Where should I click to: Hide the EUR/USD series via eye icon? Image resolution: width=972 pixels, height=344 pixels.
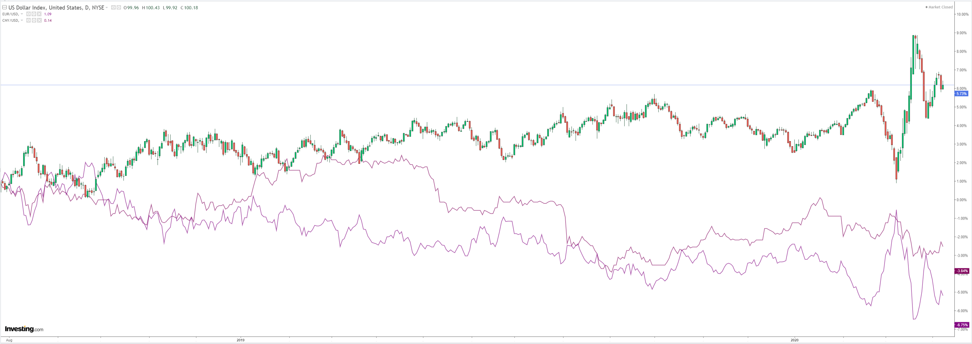pyautogui.click(x=28, y=14)
